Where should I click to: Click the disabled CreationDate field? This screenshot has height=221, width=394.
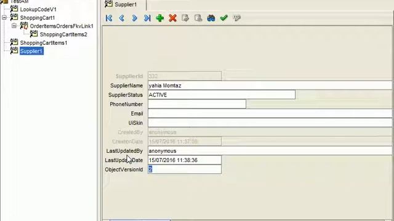(185, 142)
